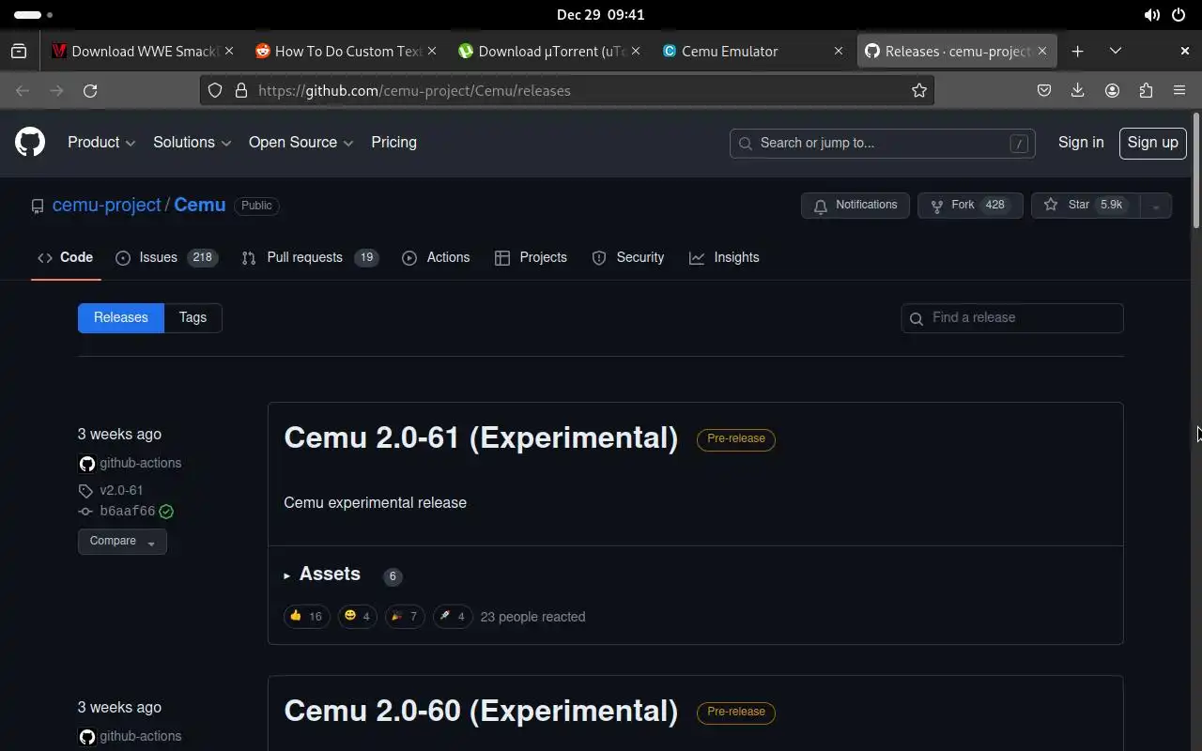Open the Insights tab
The height and width of the screenshot is (751, 1202).
click(x=724, y=257)
